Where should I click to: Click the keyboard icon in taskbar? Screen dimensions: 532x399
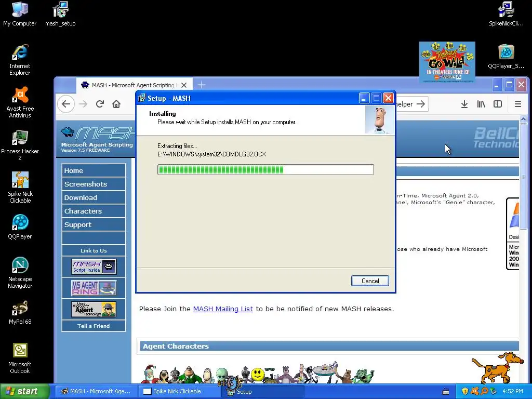click(446, 392)
